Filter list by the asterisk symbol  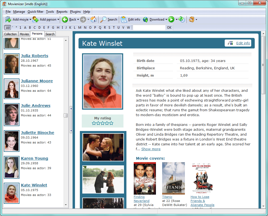click(x=17, y=27)
